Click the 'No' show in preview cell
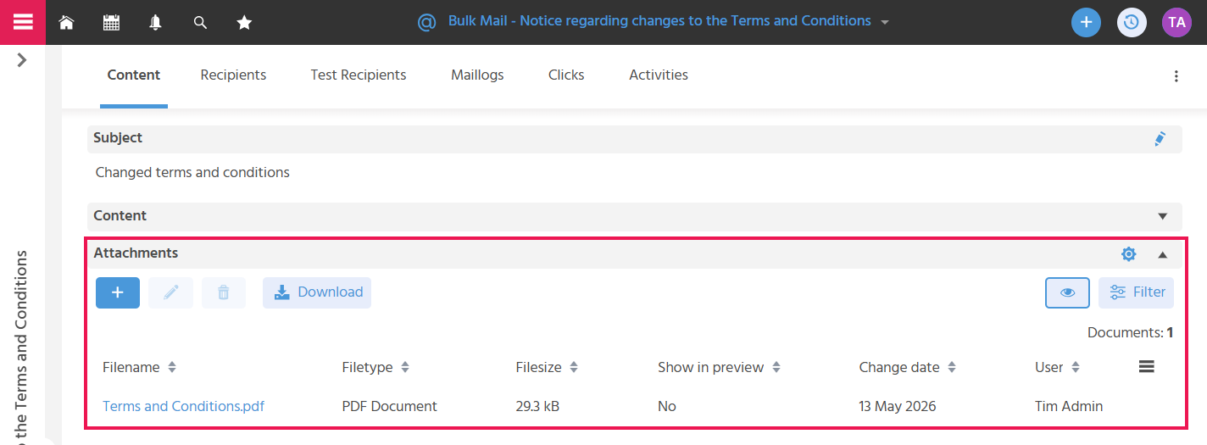Viewport: 1207px width, 445px height. pos(667,406)
